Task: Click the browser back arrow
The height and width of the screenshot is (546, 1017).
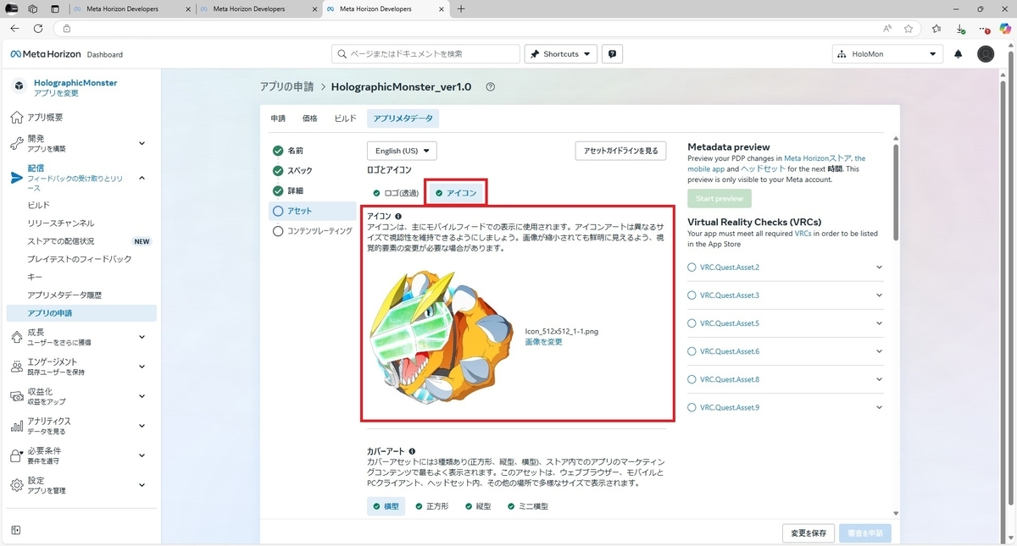Action: tap(14, 28)
